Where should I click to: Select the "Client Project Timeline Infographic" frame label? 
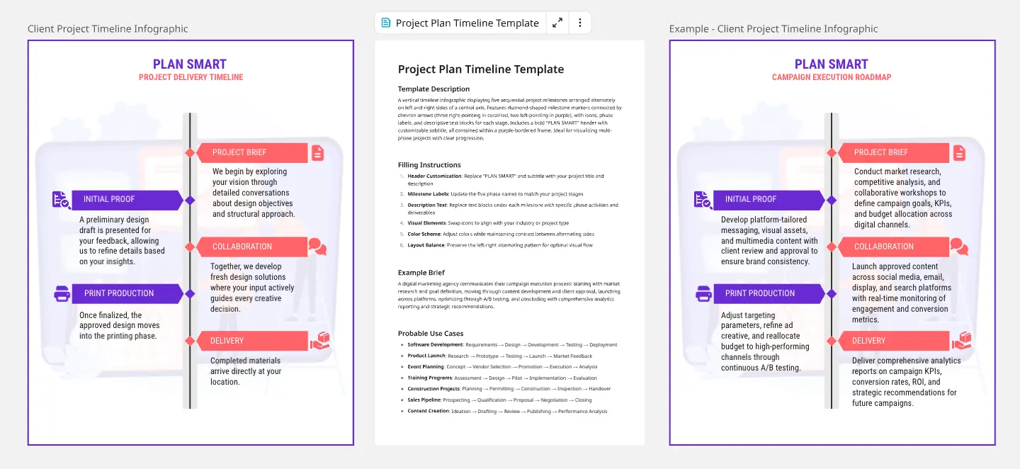(x=108, y=29)
